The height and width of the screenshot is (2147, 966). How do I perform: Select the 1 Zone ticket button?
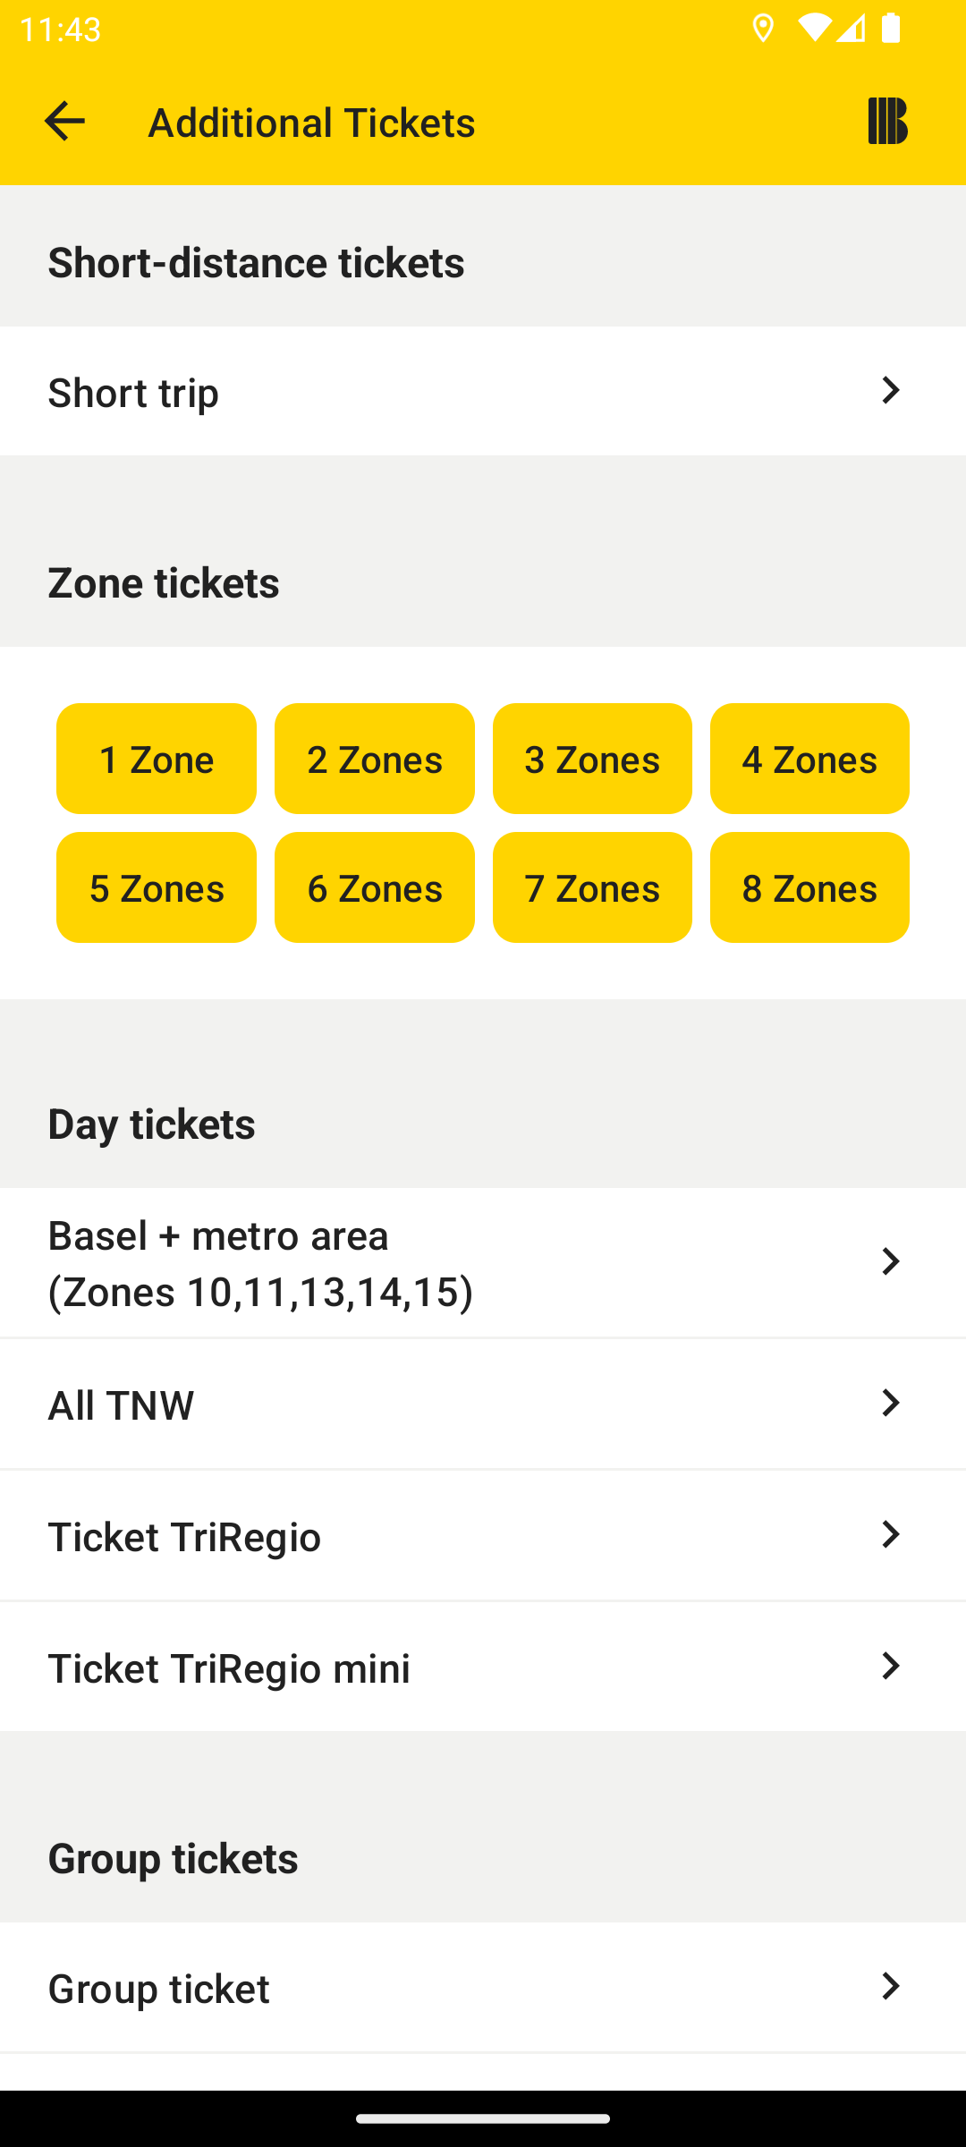coord(157,759)
